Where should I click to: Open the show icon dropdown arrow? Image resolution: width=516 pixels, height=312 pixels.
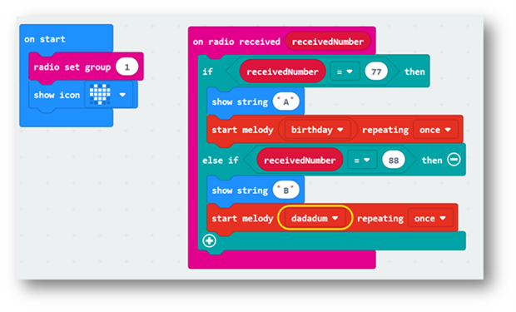coord(122,95)
